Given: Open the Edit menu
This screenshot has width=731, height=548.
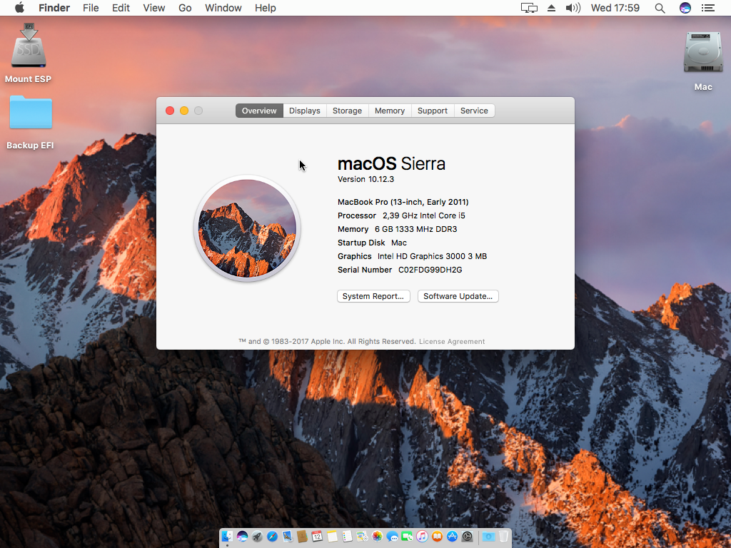Looking at the screenshot, I should point(121,8).
